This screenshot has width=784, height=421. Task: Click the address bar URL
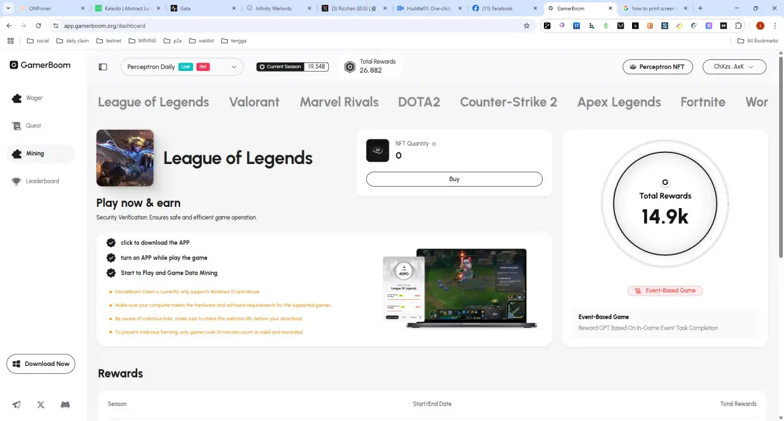pos(104,26)
